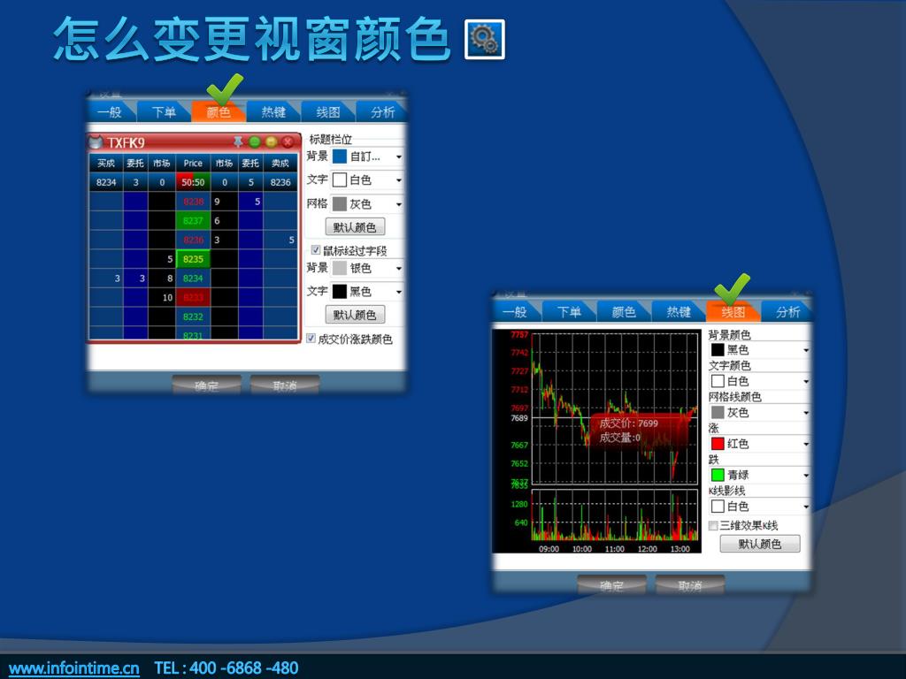Click the yellow round button in TXFK9 title bar
906x679 pixels.
pos(271,142)
